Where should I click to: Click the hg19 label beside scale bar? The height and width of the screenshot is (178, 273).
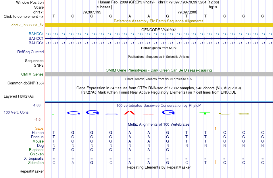tap(213, 7)
